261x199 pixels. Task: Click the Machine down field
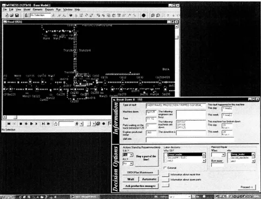coord(151,112)
